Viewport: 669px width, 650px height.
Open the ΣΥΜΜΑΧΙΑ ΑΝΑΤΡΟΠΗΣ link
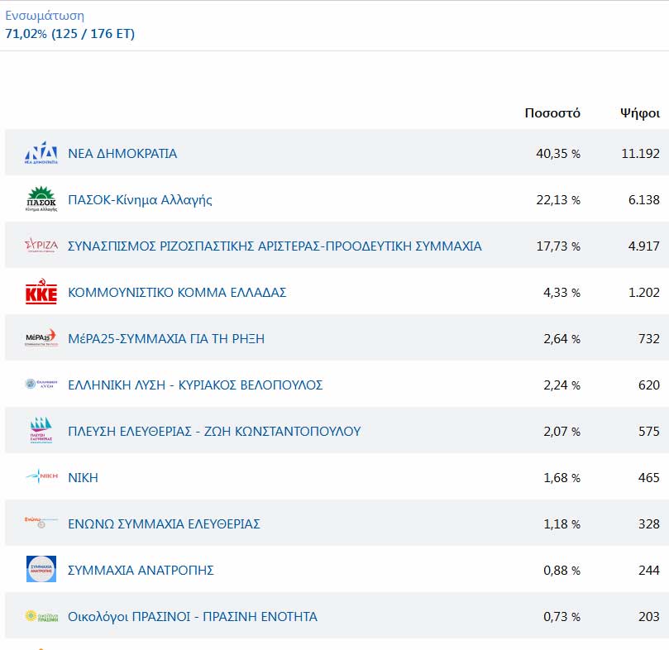tap(141, 570)
